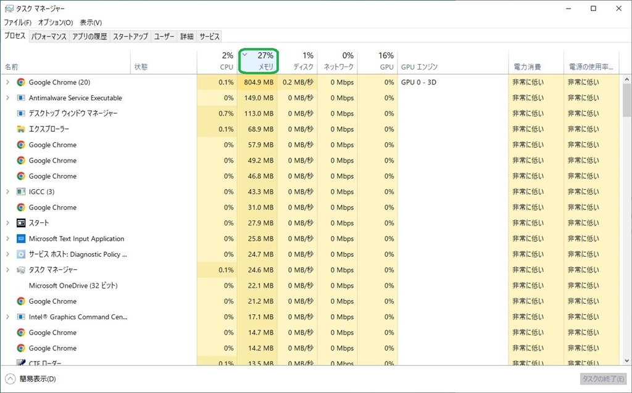Click the サービス ホスト gear icon
The height and width of the screenshot is (393, 632).
pyautogui.click(x=21, y=254)
